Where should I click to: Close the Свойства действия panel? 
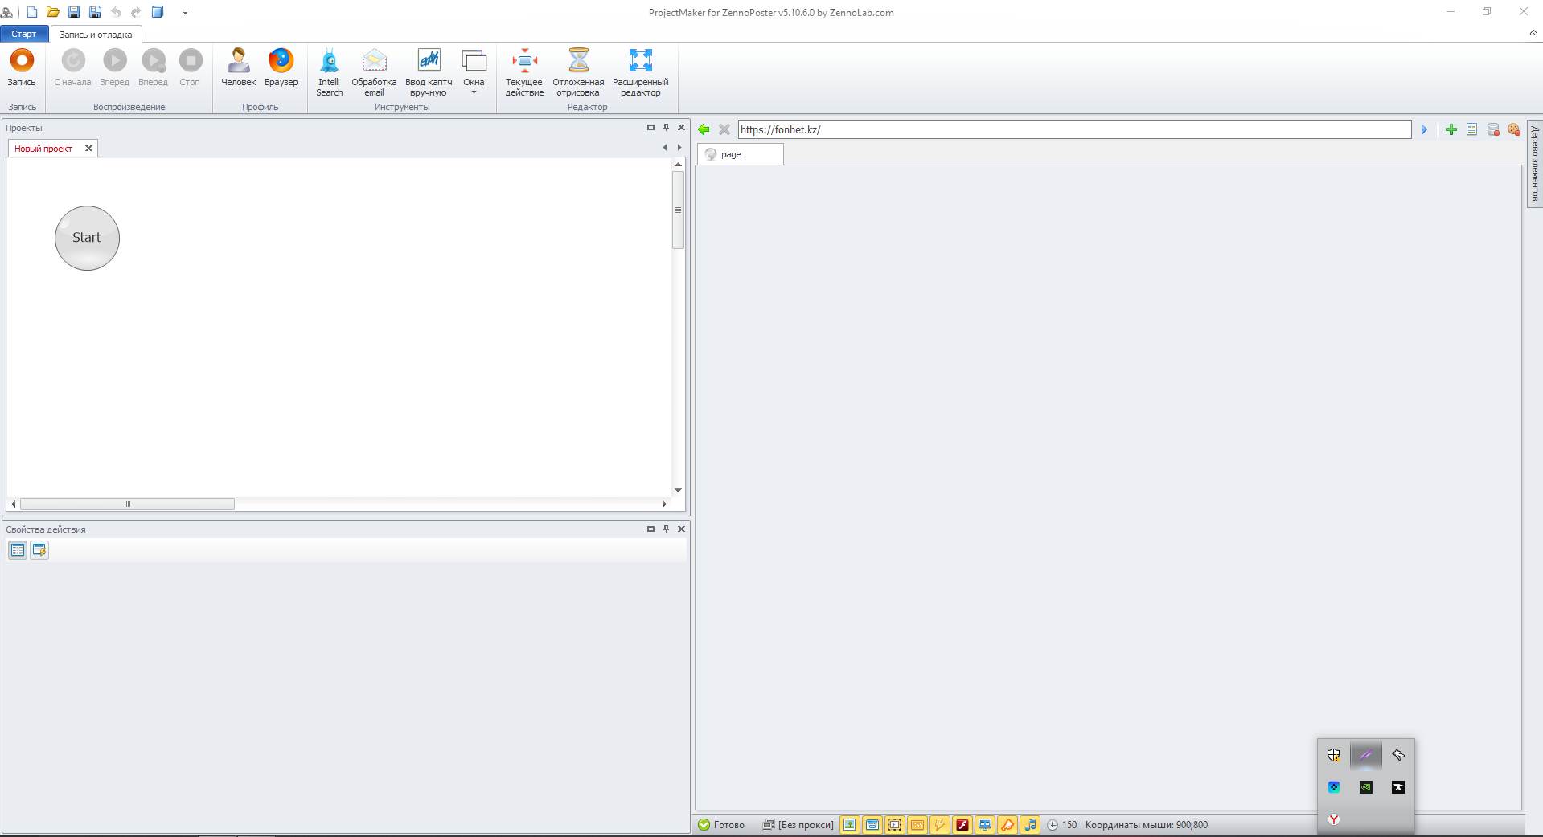coord(681,529)
